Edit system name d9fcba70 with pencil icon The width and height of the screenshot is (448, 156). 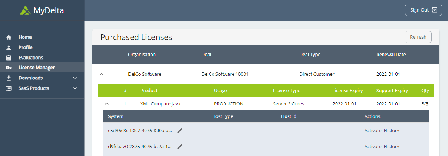coord(180,146)
